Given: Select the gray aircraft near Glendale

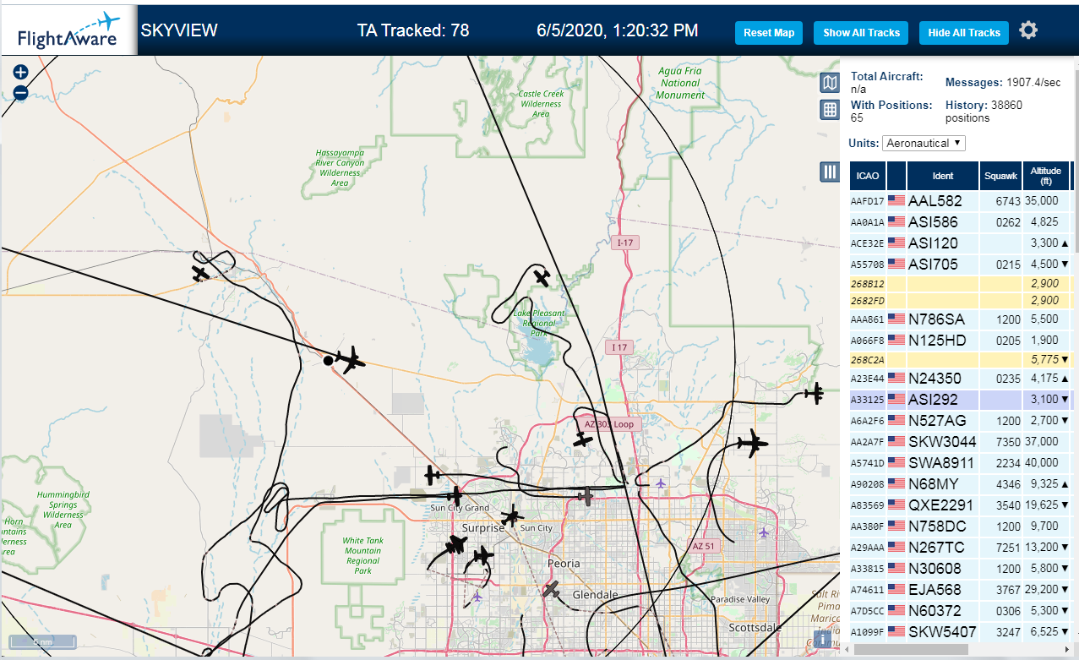Looking at the screenshot, I should [553, 588].
